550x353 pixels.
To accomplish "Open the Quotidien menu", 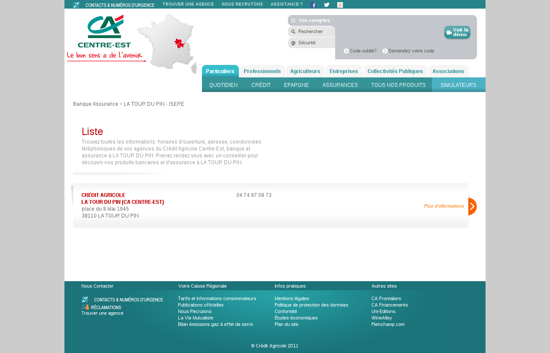I will coord(223,85).
